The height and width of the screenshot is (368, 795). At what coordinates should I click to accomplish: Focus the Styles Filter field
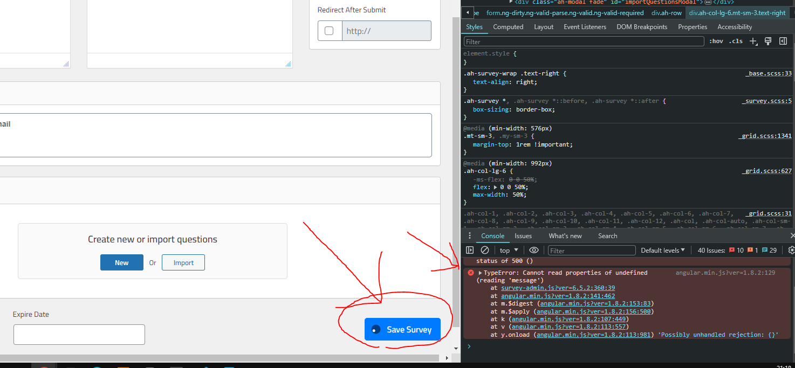pos(584,41)
